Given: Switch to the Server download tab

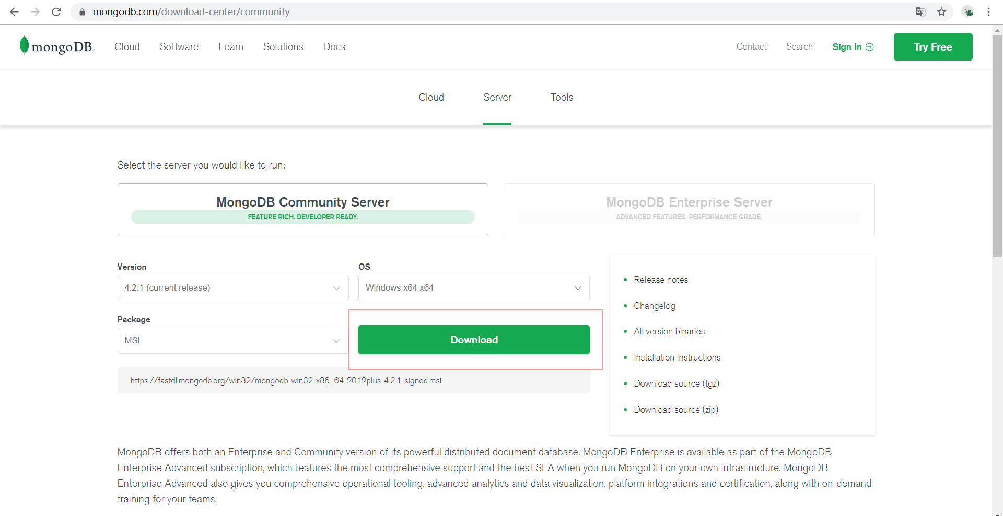Looking at the screenshot, I should pos(497,97).
